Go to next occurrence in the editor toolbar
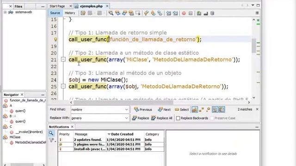The height and width of the screenshot is (166, 296). (124, 13)
